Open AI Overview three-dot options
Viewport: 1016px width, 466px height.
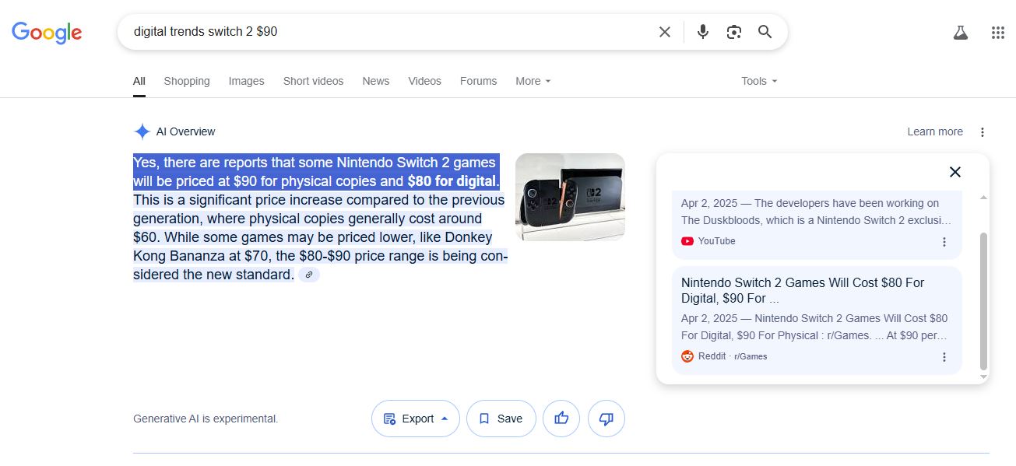983,132
